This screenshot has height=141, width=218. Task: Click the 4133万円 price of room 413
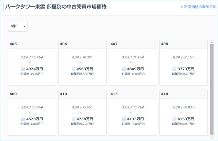tap(135, 119)
